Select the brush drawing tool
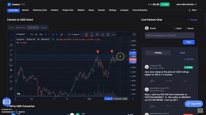Screen dimensions: 206x115 pyautogui.click(x=11, y=50)
